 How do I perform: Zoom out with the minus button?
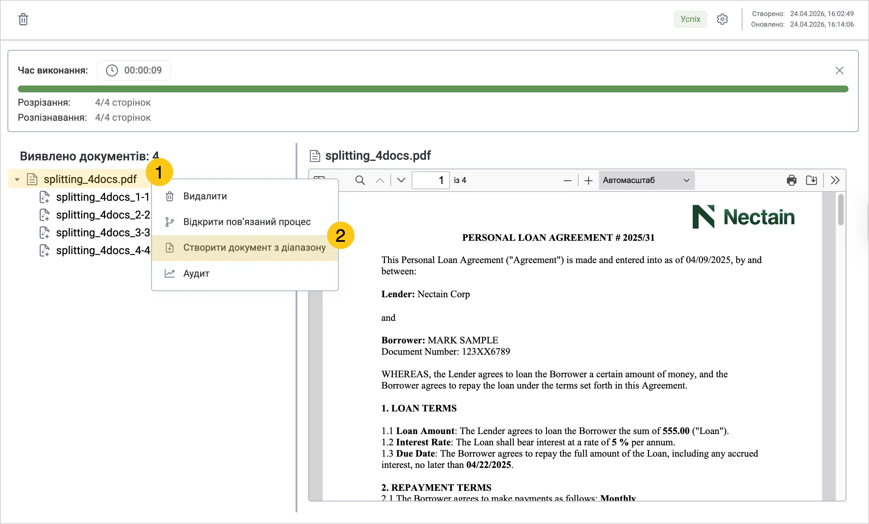point(567,181)
